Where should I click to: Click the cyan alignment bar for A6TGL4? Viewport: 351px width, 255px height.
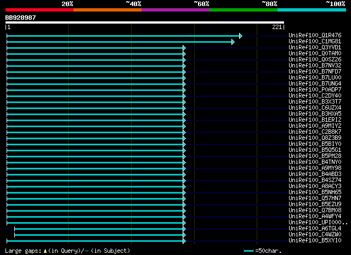(x=99, y=229)
